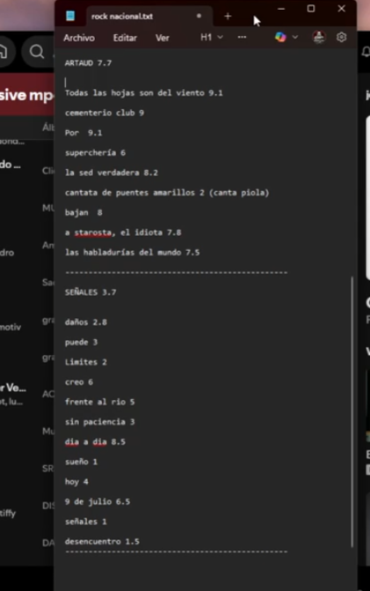Click the unsaved dot on rock nacional.txt tab

tap(199, 16)
